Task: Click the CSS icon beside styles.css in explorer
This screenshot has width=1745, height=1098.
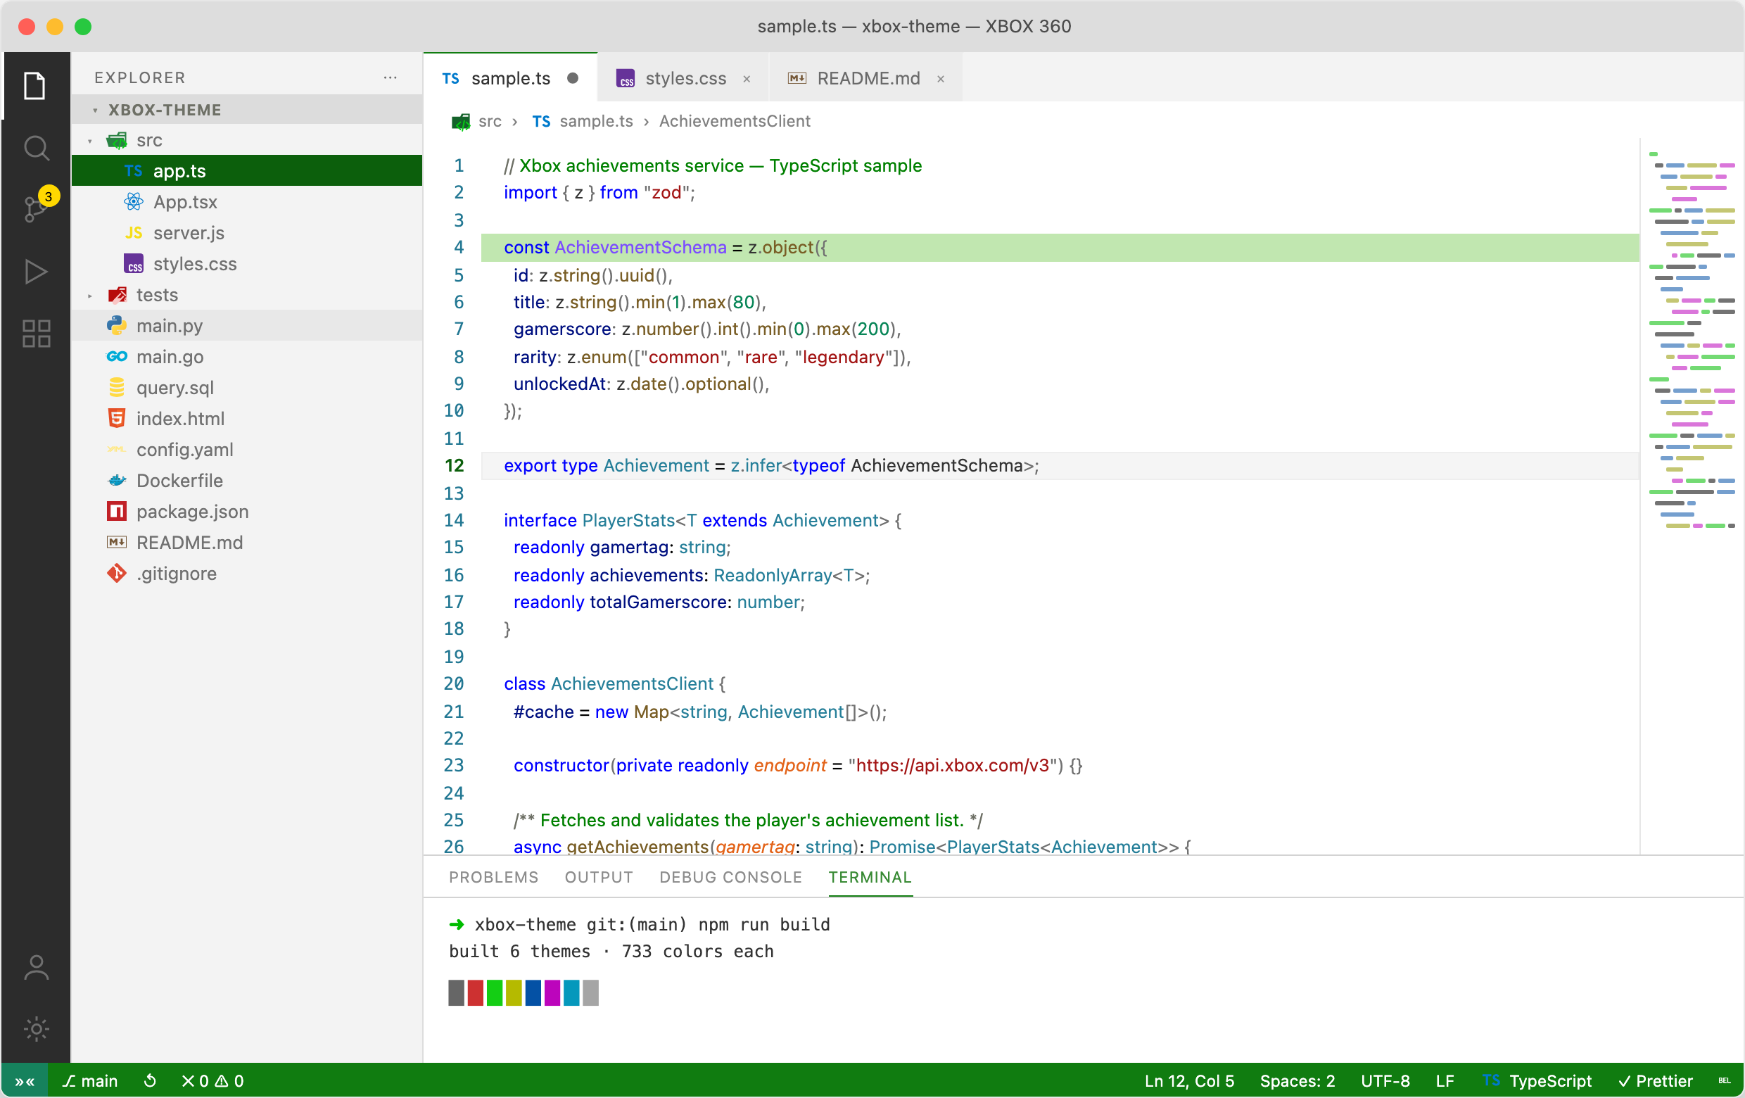Action: [x=134, y=263]
